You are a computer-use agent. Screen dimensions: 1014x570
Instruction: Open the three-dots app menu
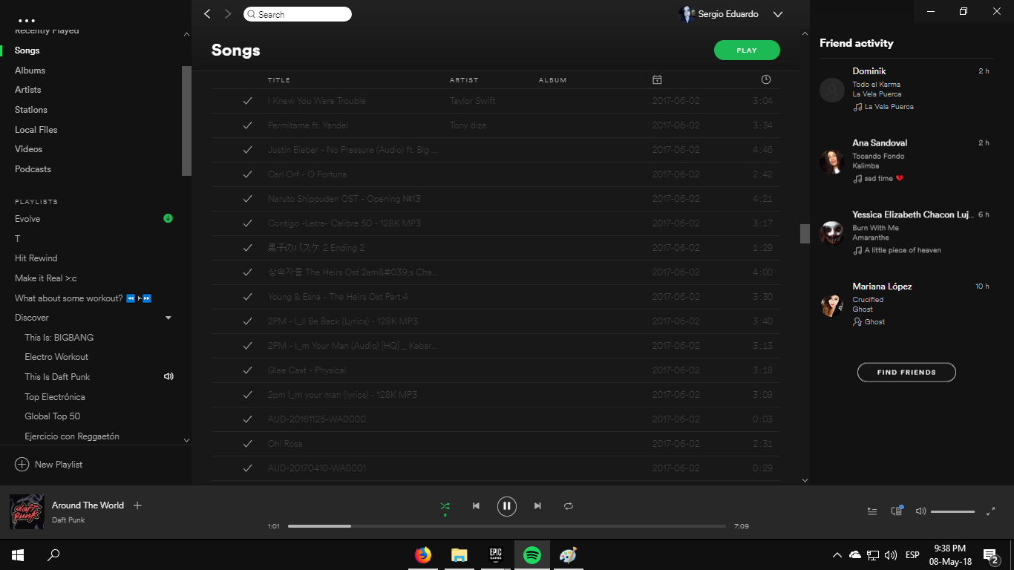(27, 21)
